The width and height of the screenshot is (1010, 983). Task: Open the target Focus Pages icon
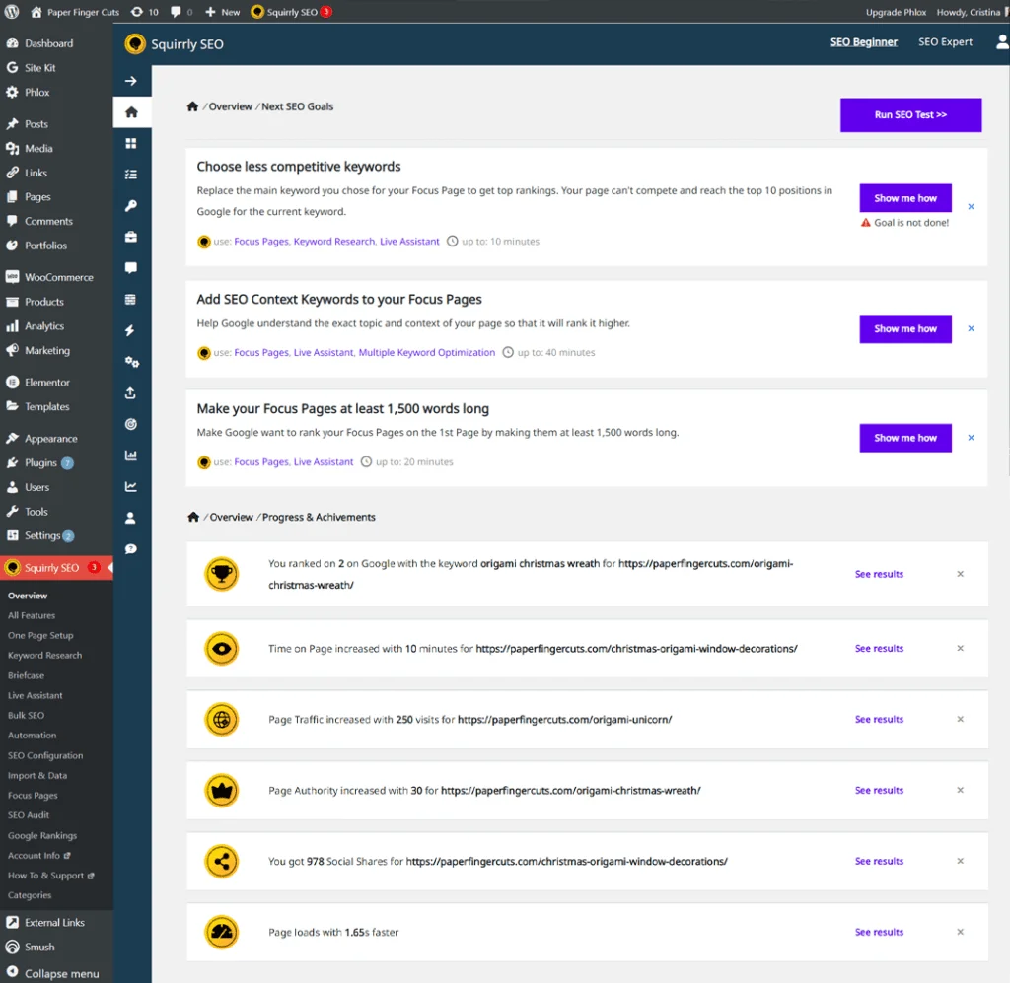click(131, 424)
